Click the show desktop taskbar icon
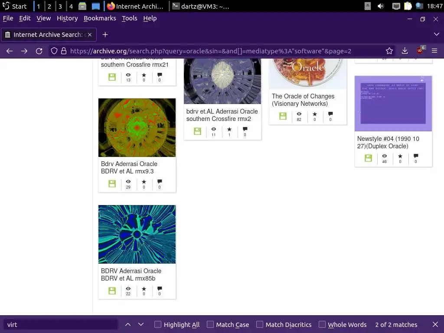444x333 pixels. click(x=96, y=6)
